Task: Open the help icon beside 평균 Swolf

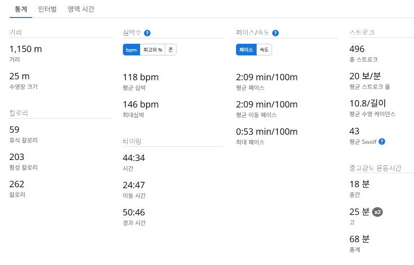Action: [382, 141]
